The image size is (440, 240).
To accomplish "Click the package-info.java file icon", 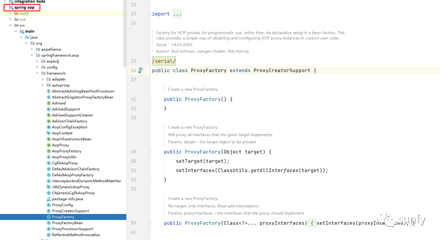I will point(49,199).
